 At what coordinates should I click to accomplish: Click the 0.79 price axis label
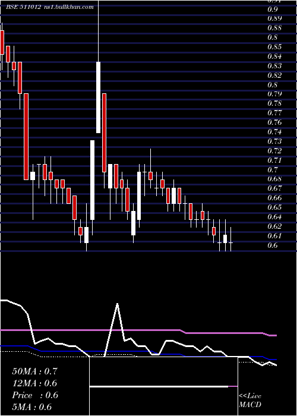pos(274,94)
